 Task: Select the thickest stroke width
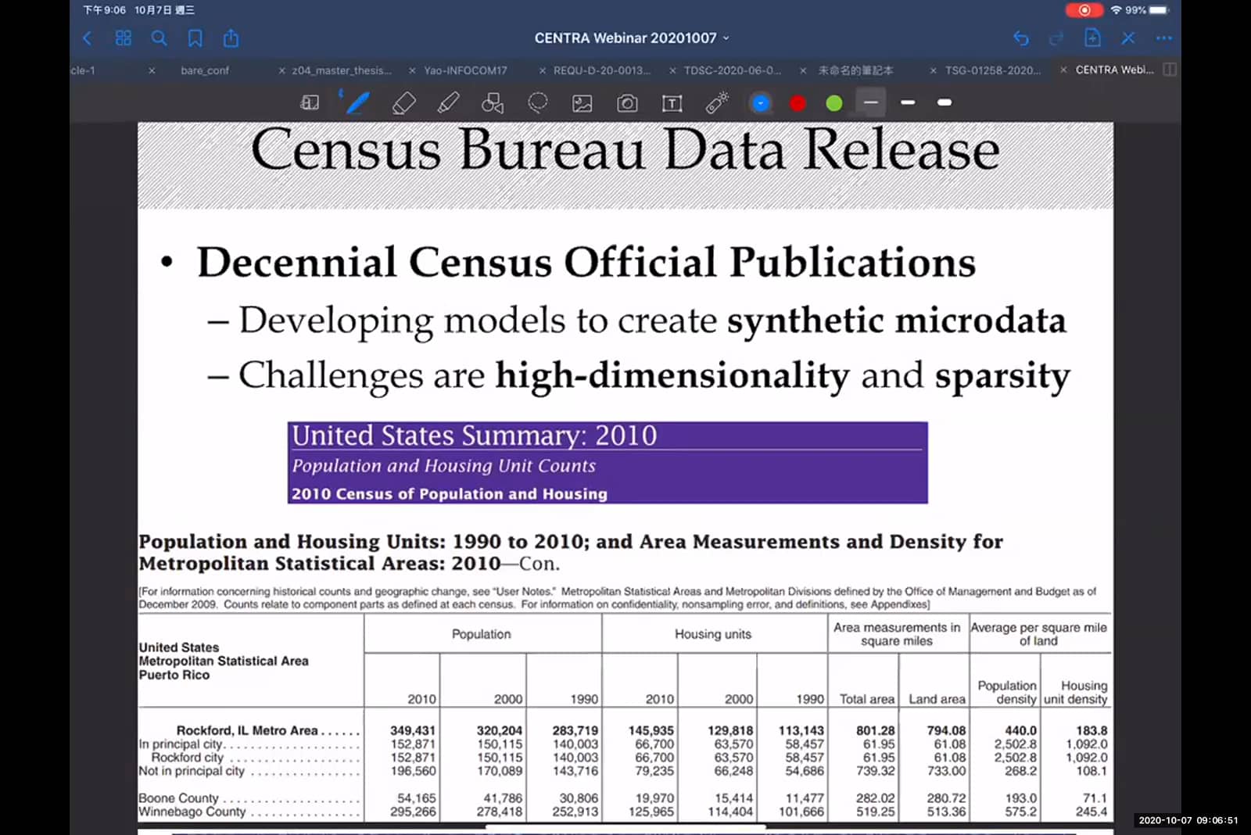coord(945,102)
